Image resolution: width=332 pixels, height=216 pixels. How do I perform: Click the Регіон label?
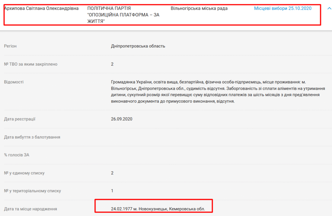click(10, 46)
